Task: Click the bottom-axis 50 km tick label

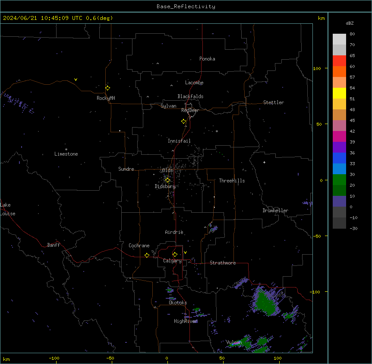Action: [222, 358]
